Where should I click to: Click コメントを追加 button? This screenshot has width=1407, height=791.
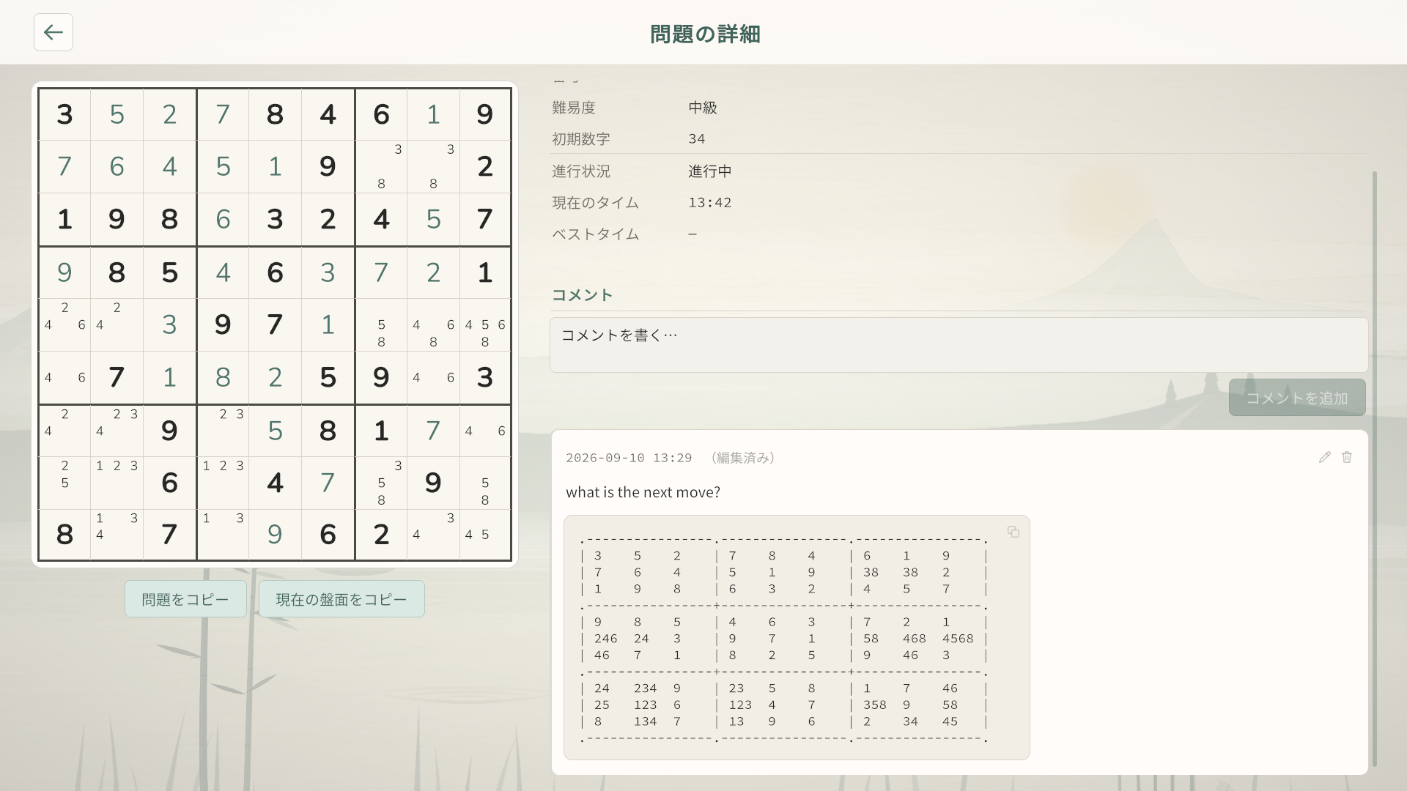click(x=1297, y=398)
